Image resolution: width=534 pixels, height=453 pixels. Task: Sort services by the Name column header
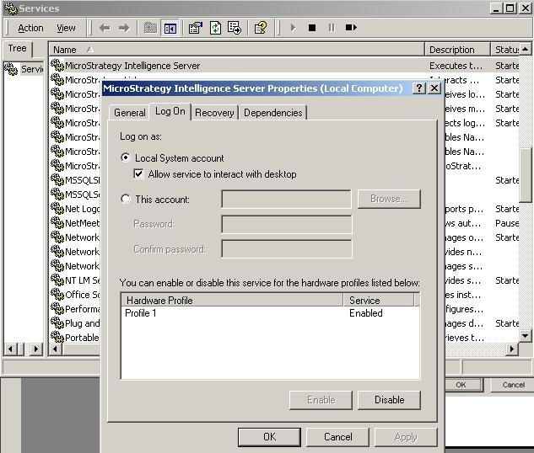click(x=237, y=50)
